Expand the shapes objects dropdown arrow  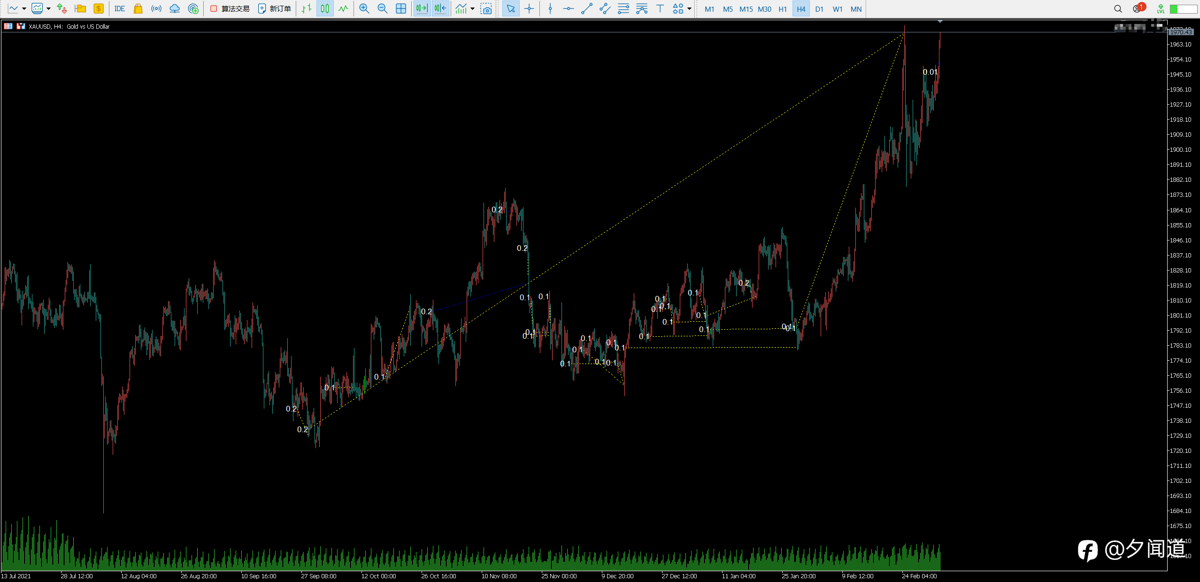pos(689,9)
